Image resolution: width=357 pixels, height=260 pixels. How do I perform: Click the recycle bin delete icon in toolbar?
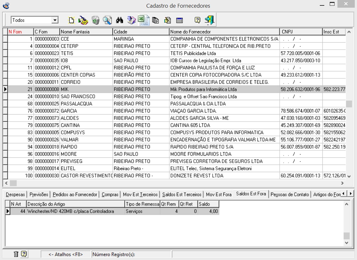pos(95,20)
